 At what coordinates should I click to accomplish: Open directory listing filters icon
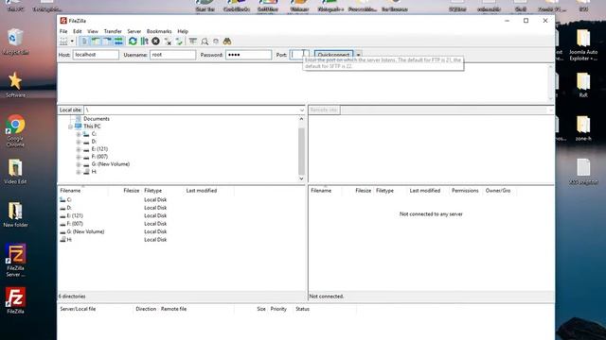pos(193,42)
